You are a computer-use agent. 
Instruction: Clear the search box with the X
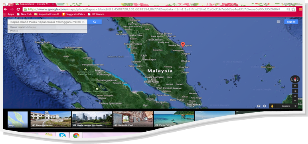(x=83, y=22)
